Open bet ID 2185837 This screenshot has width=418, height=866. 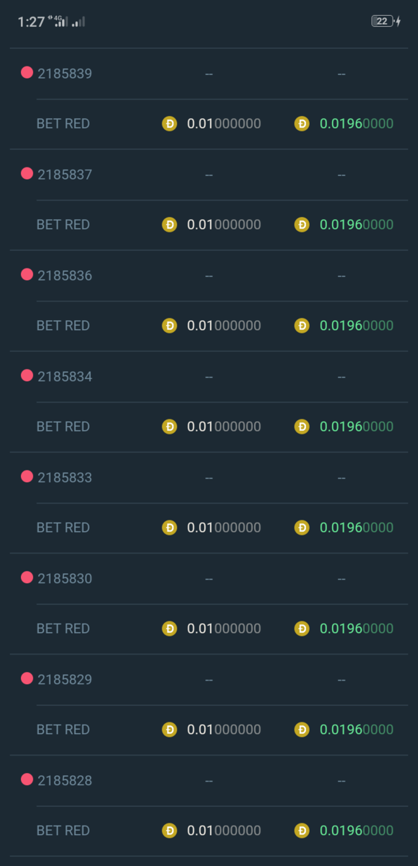pos(65,175)
